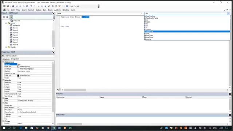
Task: Open the Format menu
Action: (x=31, y=10)
